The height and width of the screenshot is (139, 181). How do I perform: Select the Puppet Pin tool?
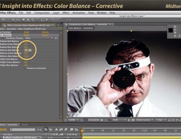pyautogui.click(x=53, y=20)
